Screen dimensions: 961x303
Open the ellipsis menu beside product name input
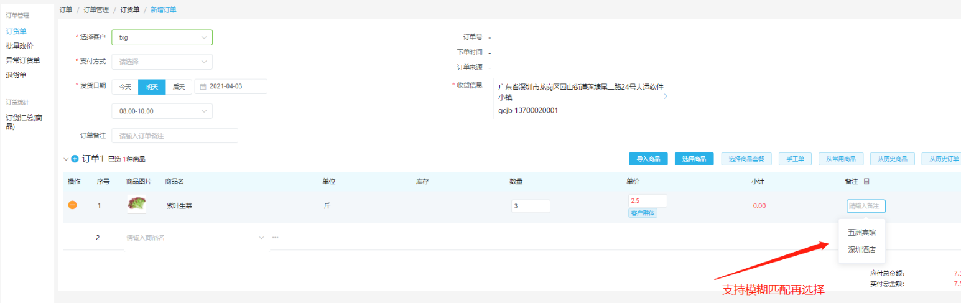[x=275, y=238]
